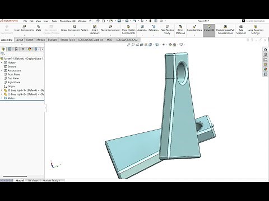Switch to the Evaluate ribbon tab

53,40
